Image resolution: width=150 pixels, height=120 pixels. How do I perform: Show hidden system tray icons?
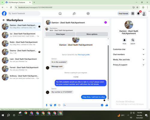click(128, 115)
